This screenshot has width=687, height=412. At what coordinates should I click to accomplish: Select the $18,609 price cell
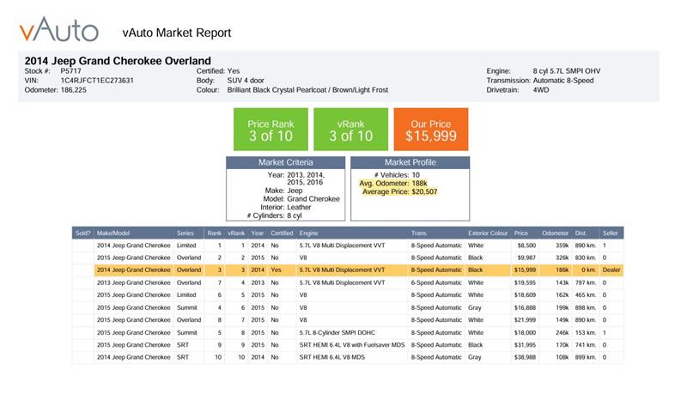[525, 295]
